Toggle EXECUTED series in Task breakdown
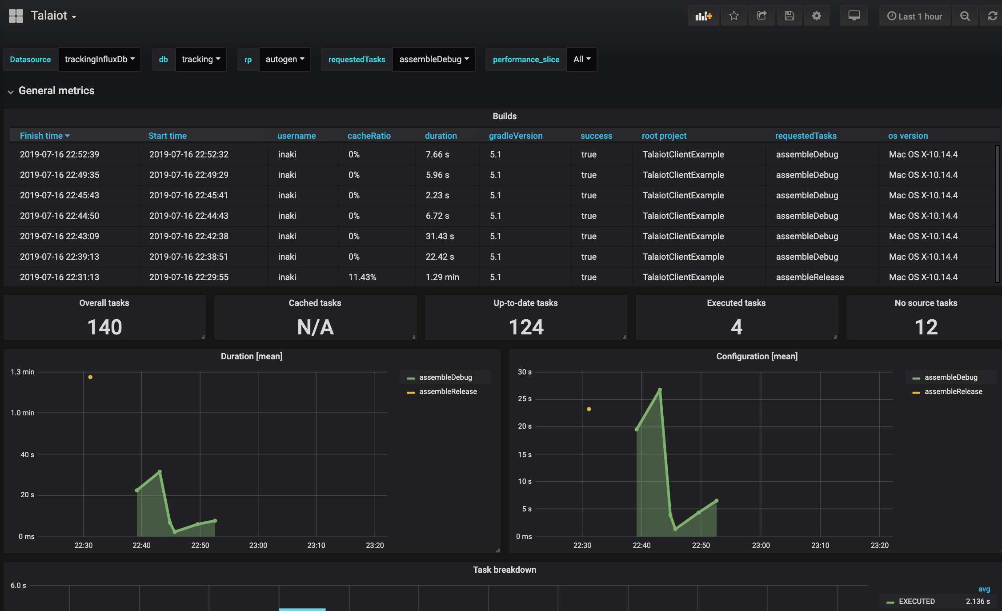This screenshot has width=1002, height=611. click(x=917, y=601)
